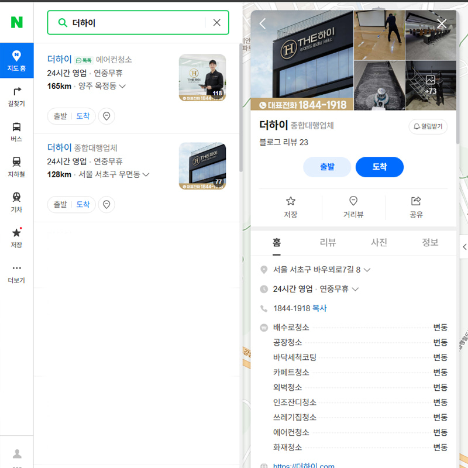Image resolution: width=468 pixels, height=468 pixels.
Task: Open the THE하이 building main photo
Action: pyautogui.click(x=302, y=60)
